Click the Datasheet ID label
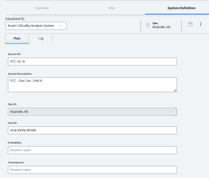The image size is (209, 178). pos(15,19)
